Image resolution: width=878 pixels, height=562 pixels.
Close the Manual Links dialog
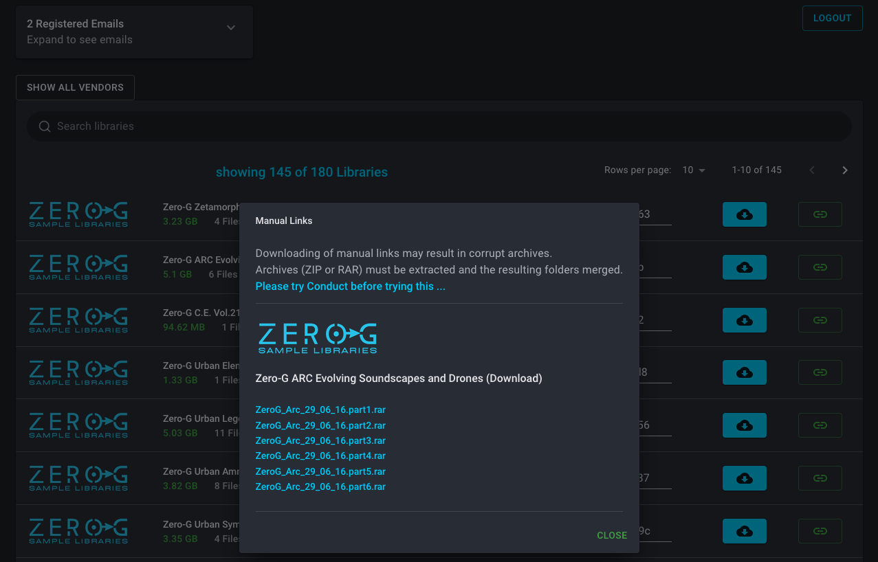click(611, 535)
